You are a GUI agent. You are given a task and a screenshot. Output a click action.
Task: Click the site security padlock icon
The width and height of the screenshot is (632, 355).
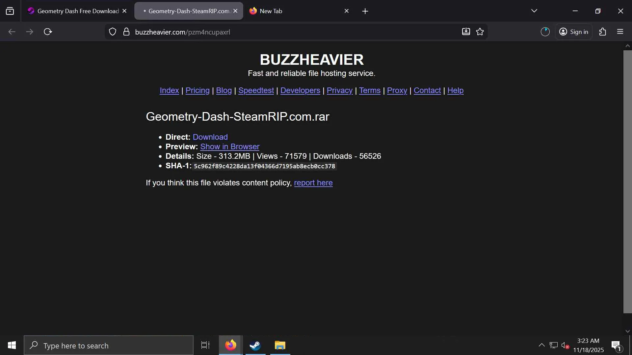pyautogui.click(x=126, y=32)
